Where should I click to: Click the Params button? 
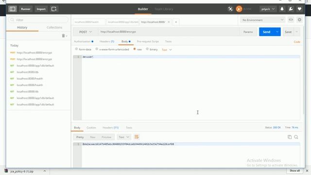(248, 32)
